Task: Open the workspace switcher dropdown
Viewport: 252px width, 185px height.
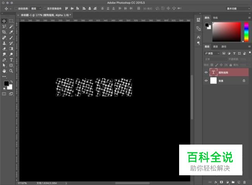Action: coord(238,9)
